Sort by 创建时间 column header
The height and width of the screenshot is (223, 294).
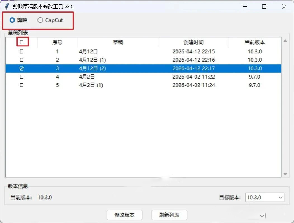[x=193, y=42]
